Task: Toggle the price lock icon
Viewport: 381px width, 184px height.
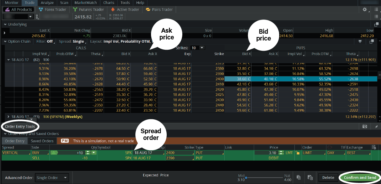Action: pos(297,153)
